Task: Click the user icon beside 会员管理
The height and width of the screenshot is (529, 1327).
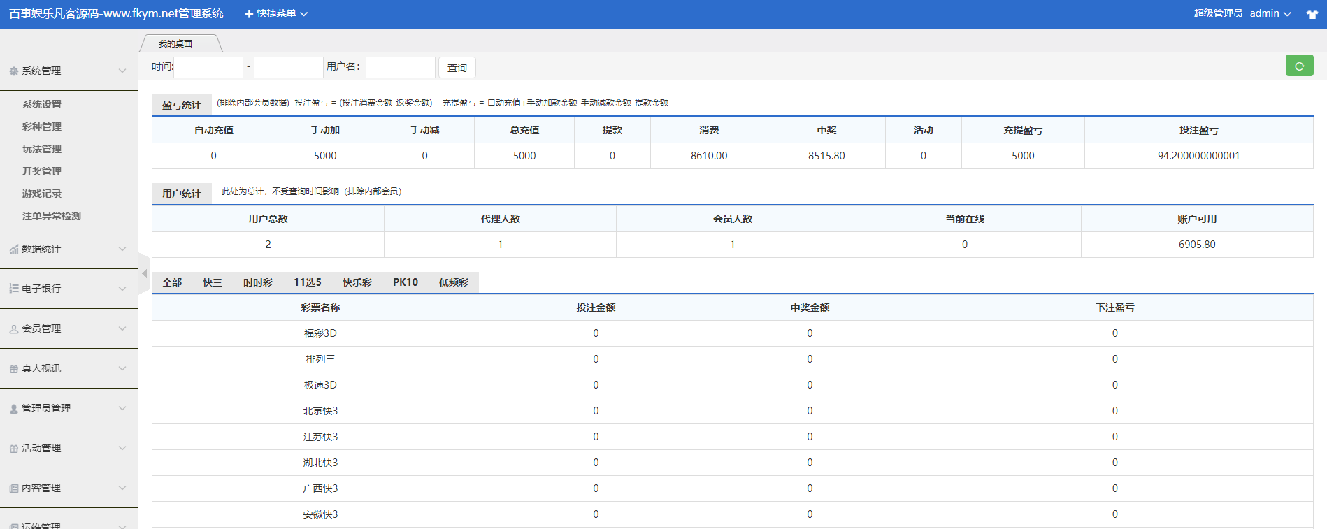Action: point(13,329)
